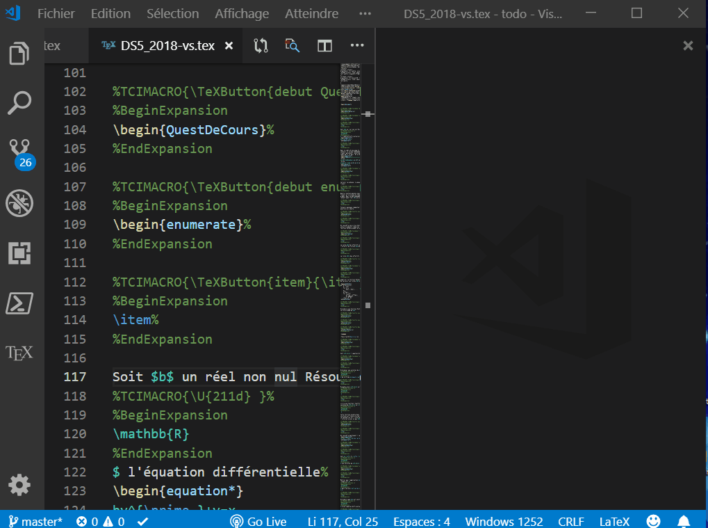Send feedback via the smiley icon
Image resolution: width=708 pixels, height=528 pixels.
652,520
